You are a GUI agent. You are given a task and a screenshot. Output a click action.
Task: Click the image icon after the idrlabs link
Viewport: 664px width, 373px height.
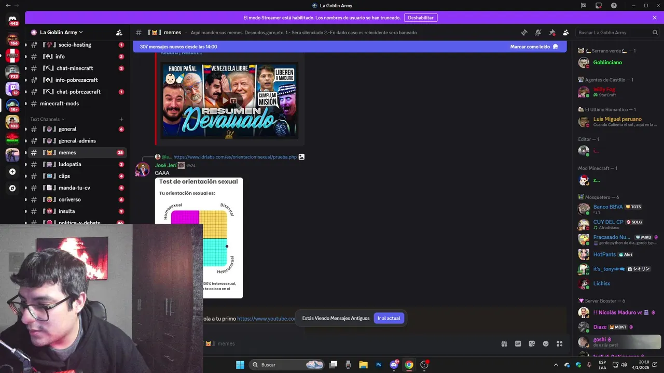click(x=301, y=156)
